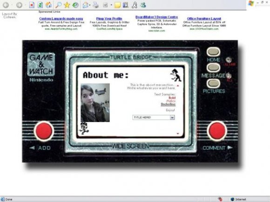Viewport: 270px width, 202px height.
Task: Click the scroll up arrow in About me
Action: pyautogui.click(x=178, y=85)
